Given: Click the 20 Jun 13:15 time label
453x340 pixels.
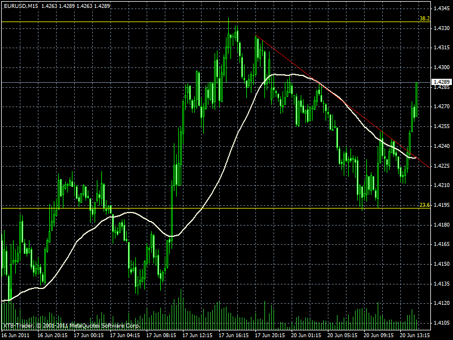Looking at the screenshot, I should click(x=415, y=335).
